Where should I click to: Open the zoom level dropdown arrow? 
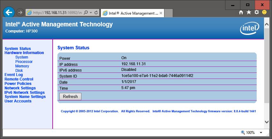pos(261,133)
